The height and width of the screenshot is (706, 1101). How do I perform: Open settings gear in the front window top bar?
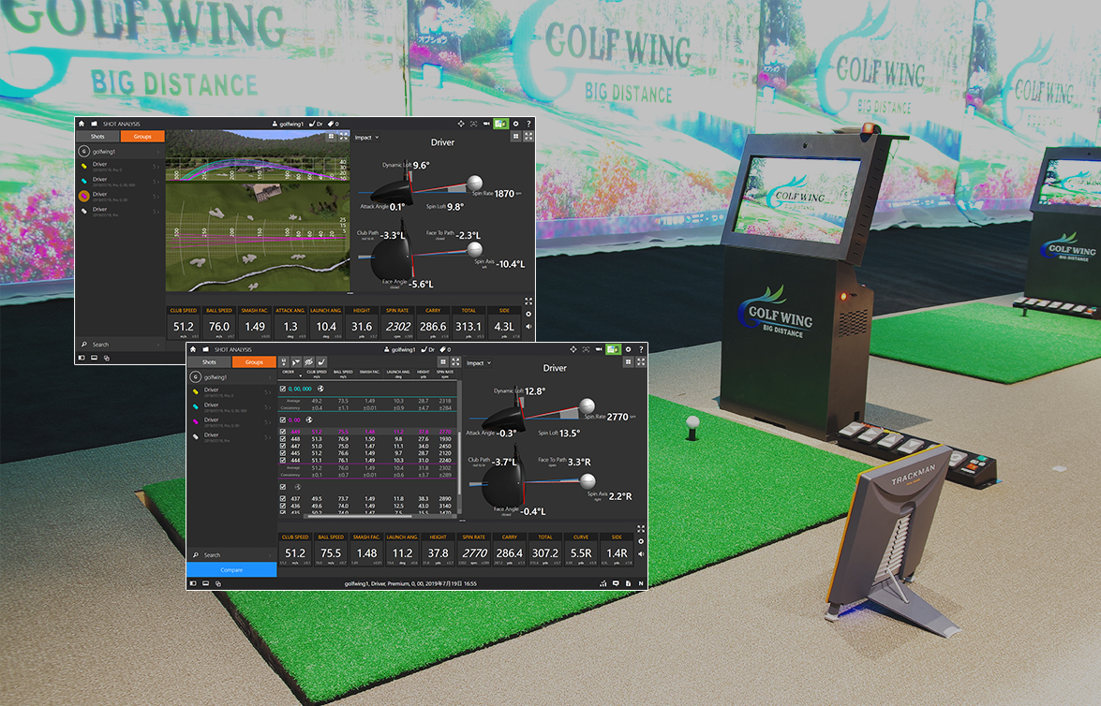coord(629,349)
